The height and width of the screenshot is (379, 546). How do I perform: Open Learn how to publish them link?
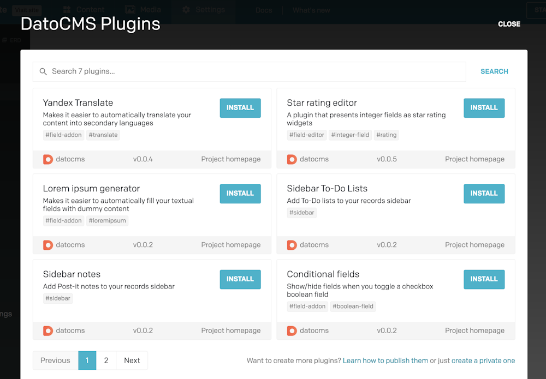point(385,360)
